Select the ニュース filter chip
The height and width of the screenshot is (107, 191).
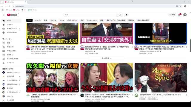(38, 20)
